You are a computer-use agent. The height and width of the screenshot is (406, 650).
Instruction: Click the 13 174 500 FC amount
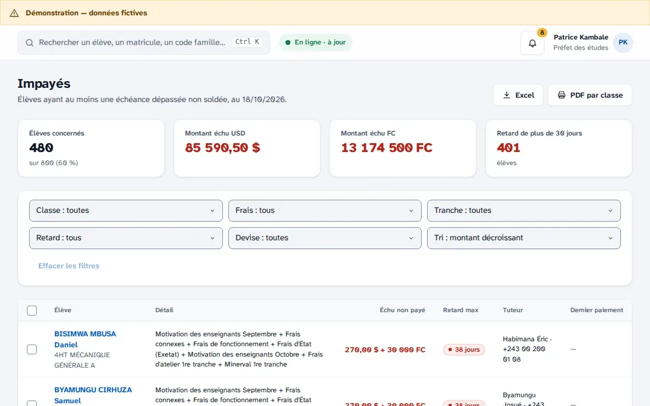(x=386, y=148)
